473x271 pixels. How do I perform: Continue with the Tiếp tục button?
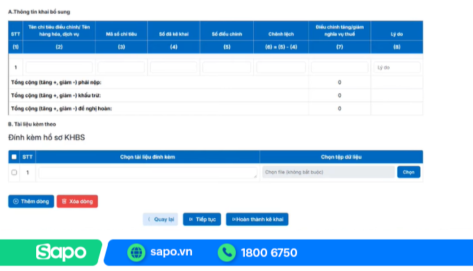pos(202,219)
